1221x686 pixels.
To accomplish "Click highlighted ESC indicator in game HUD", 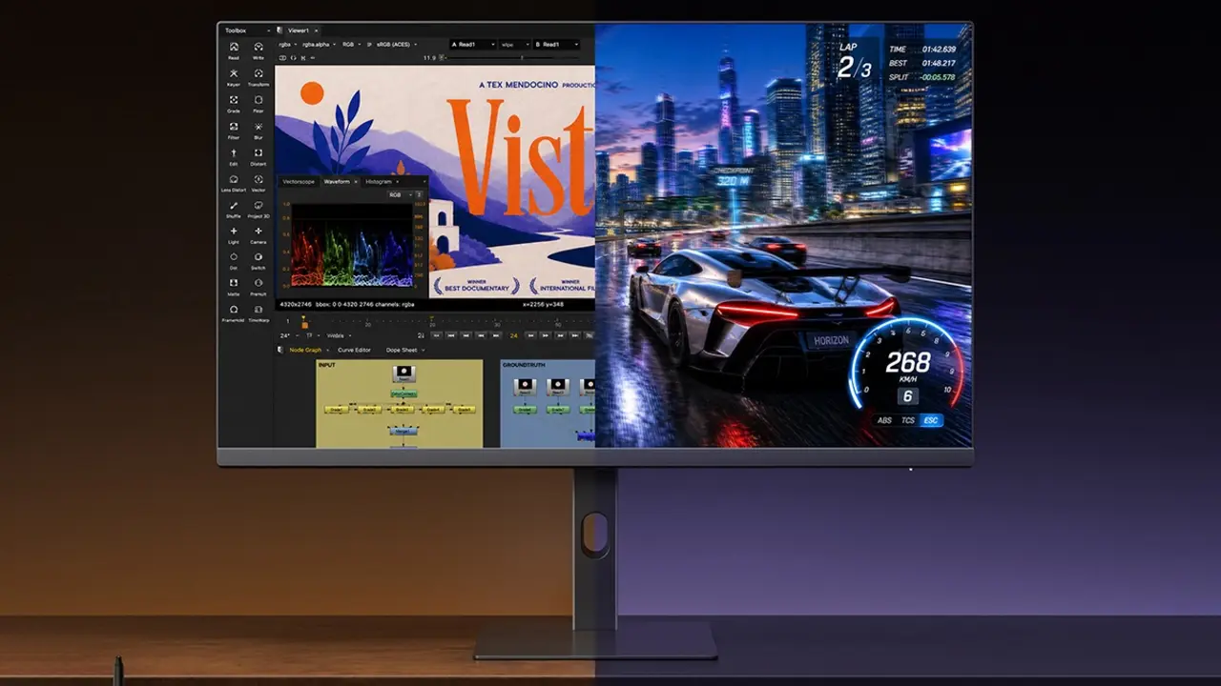I will click(931, 420).
